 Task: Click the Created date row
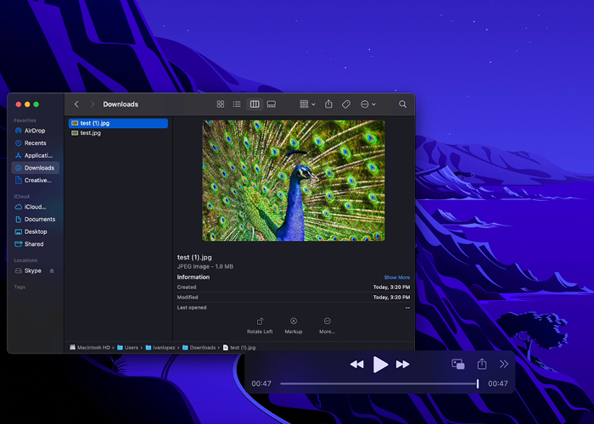point(294,287)
